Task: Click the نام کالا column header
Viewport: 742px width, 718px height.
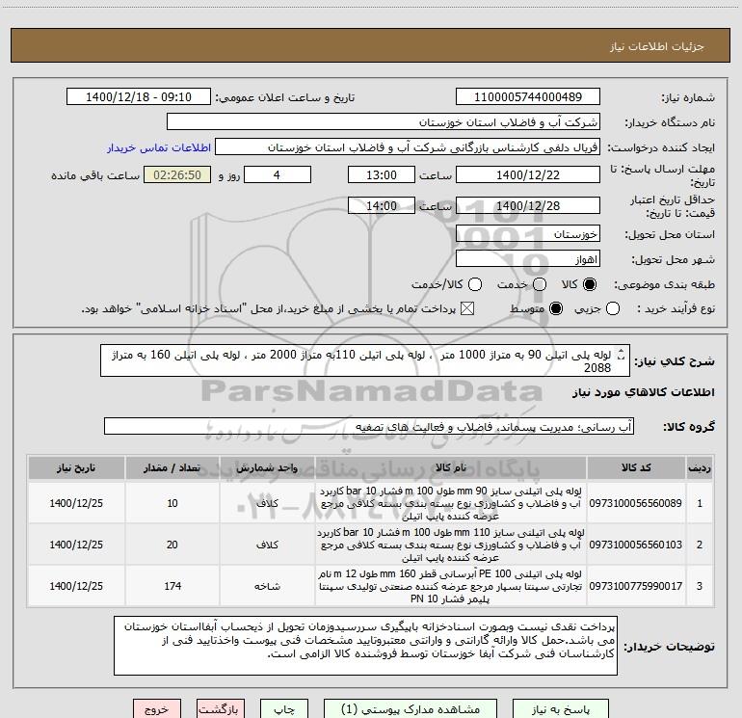Action: tap(451, 467)
